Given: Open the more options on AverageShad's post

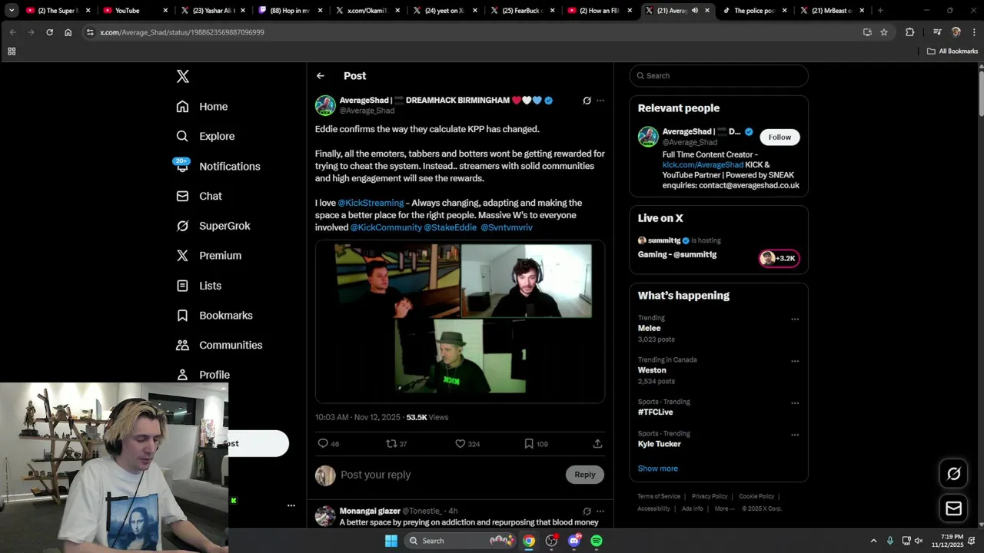Looking at the screenshot, I should coord(600,101).
